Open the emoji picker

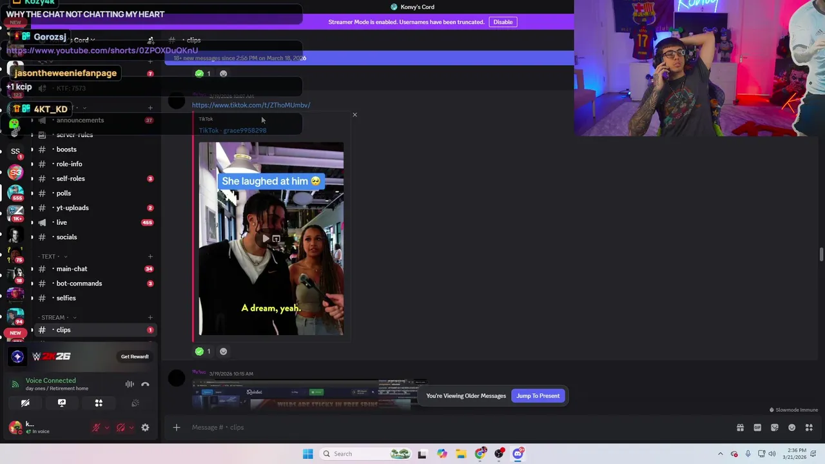pyautogui.click(x=792, y=427)
